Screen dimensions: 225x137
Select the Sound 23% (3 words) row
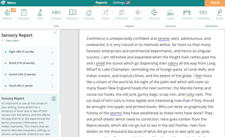coord(29,74)
